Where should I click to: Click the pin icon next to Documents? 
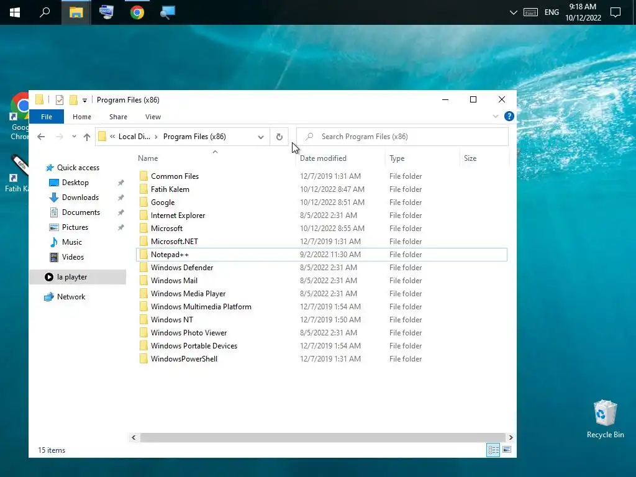tap(120, 212)
